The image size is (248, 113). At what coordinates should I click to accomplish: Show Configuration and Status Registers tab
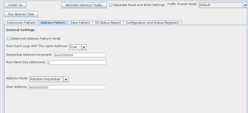[x=152, y=23]
